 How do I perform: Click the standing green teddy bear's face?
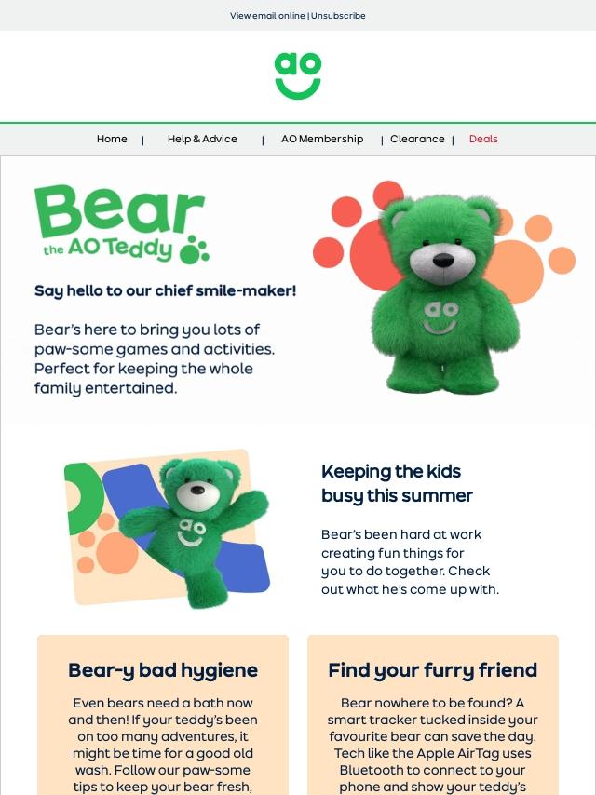click(442, 248)
